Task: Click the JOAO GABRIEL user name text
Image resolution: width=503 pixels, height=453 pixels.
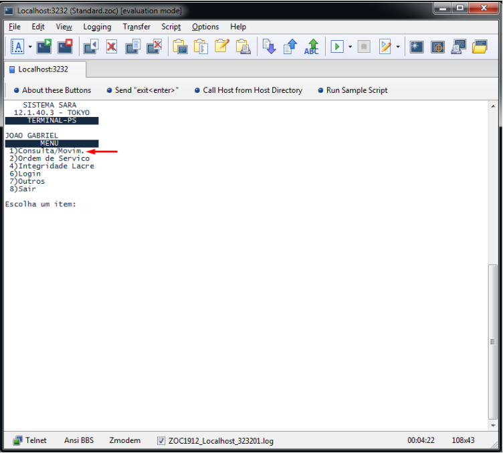Action: (x=31, y=136)
